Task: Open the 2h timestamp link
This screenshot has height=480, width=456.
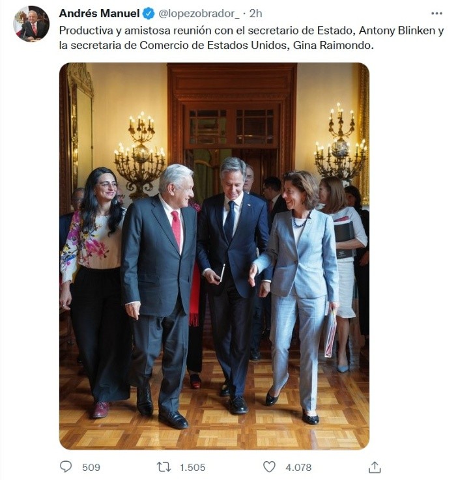Action: [255, 14]
